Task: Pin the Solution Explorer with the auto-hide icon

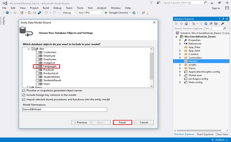Action: tap(223, 19)
